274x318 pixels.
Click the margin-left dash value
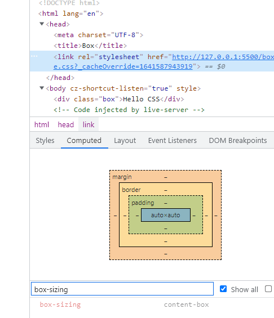[x=116, y=216]
